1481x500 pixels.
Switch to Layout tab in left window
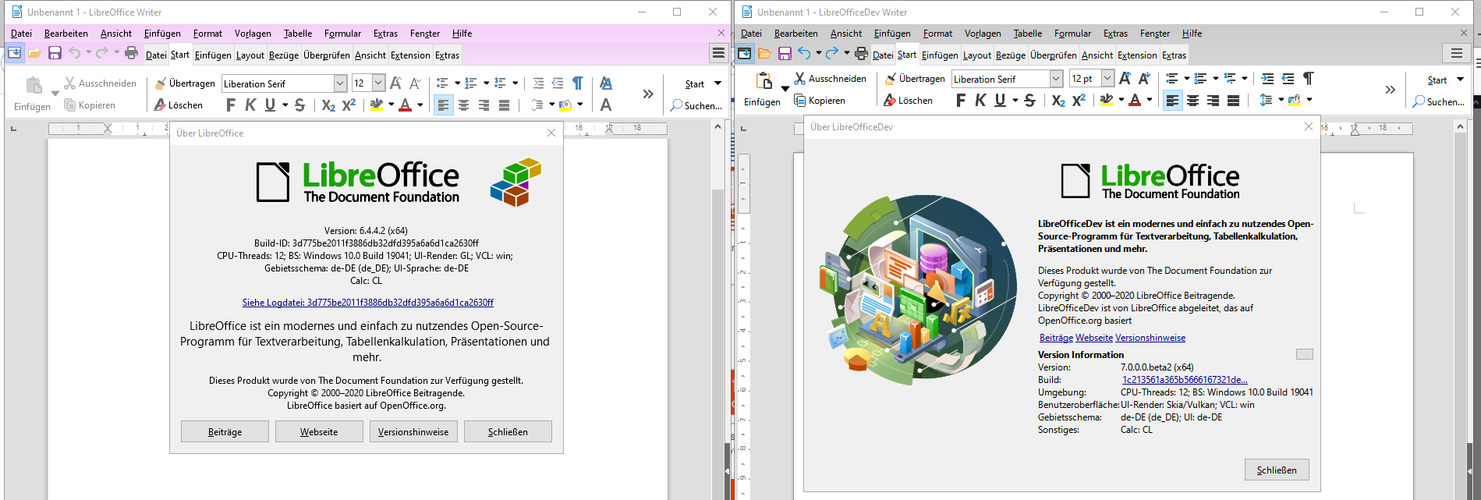(x=250, y=55)
